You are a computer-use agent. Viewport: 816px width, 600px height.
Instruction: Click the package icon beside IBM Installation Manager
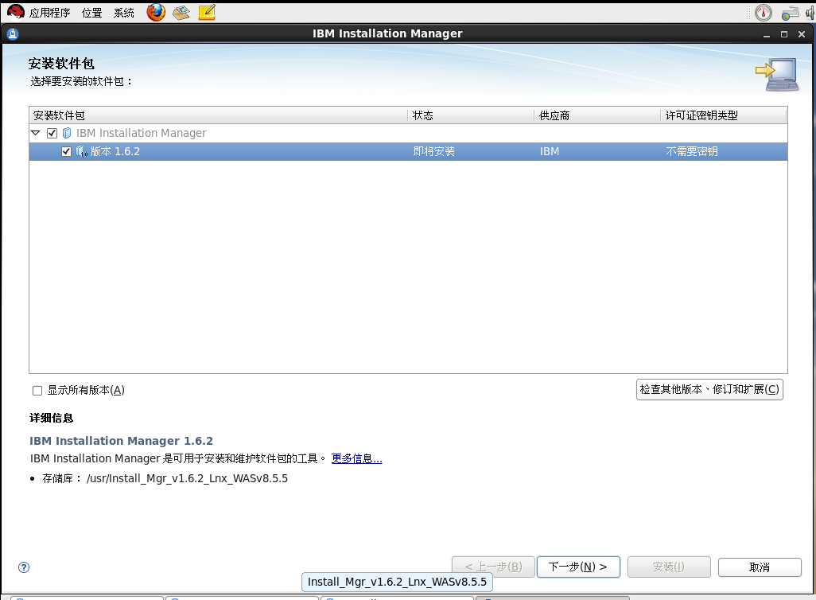pyautogui.click(x=67, y=134)
